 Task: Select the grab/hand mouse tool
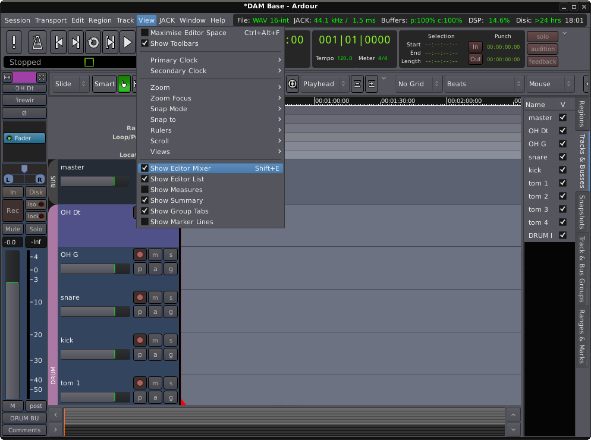click(x=124, y=84)
